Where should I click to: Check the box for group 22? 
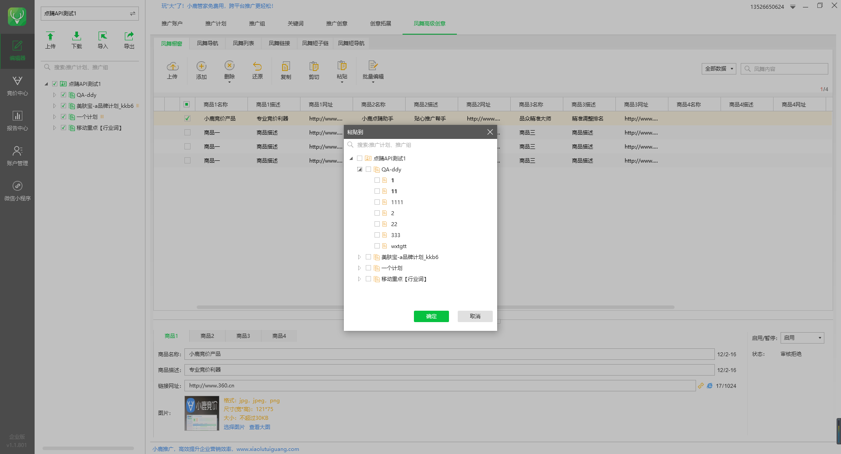click(x=377, y=224)
